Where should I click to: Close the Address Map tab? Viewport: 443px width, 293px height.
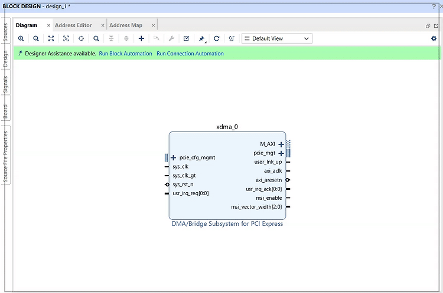[154, 25]
